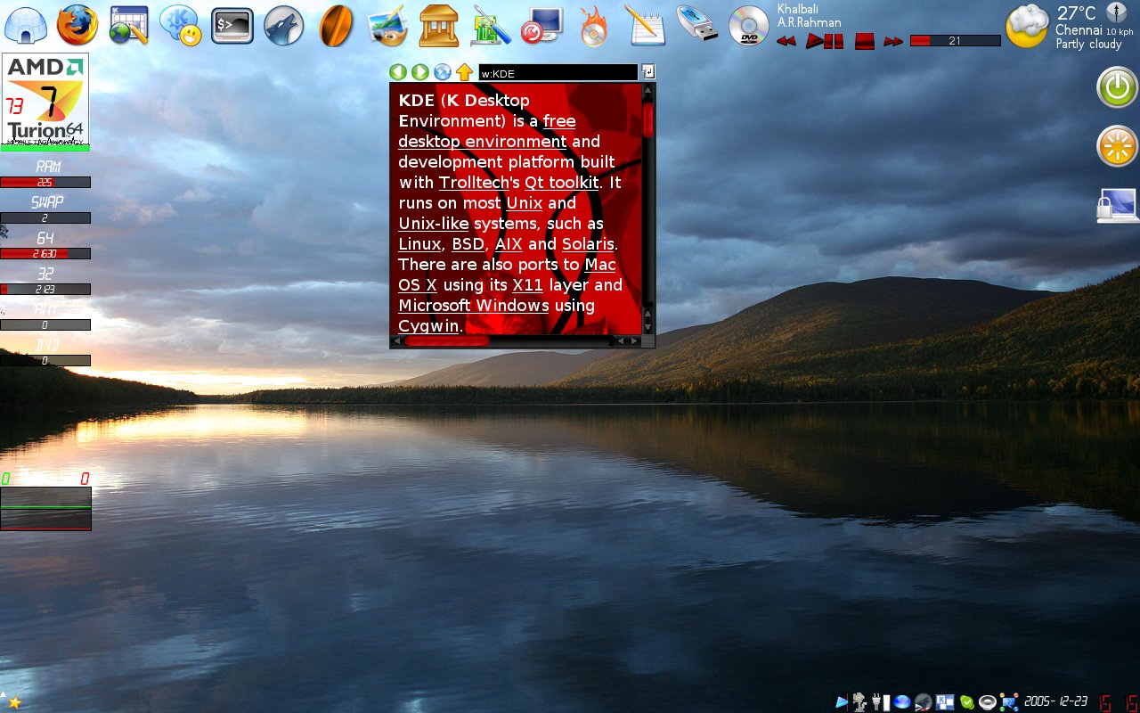Go back in the mini browser
The image size is (1140, 713).
(x=398, y=72)
